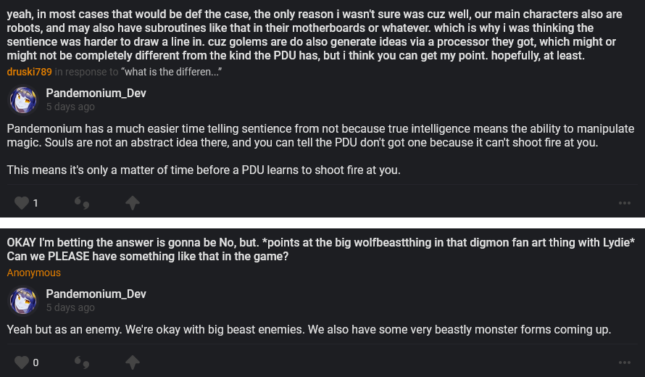Click "5 days ago" timestamp on beast enemies answer
Viewport: 645px width, 377px height.
(x=70, y=307)
